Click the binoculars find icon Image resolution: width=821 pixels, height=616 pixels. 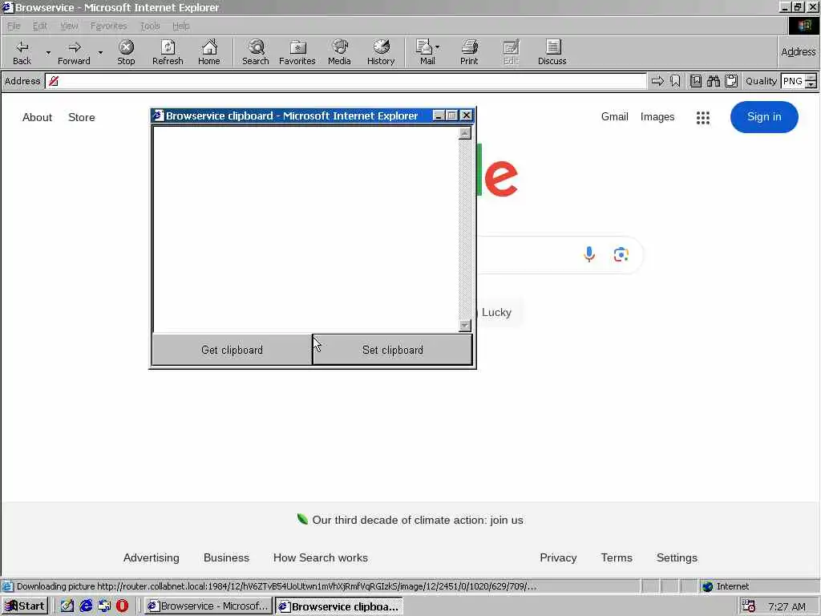(713, 81)
